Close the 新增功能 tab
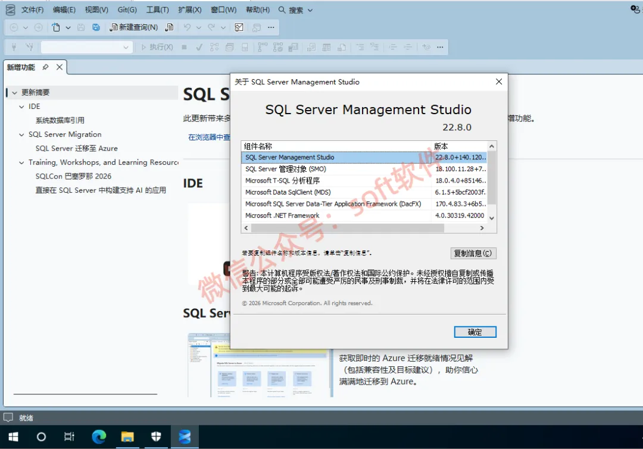Viewport: 643px width, 449px height. click(60, 67)
